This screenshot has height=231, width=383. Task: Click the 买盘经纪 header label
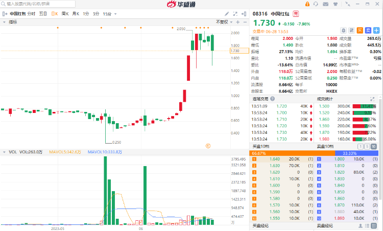click(x=260, y=225)
